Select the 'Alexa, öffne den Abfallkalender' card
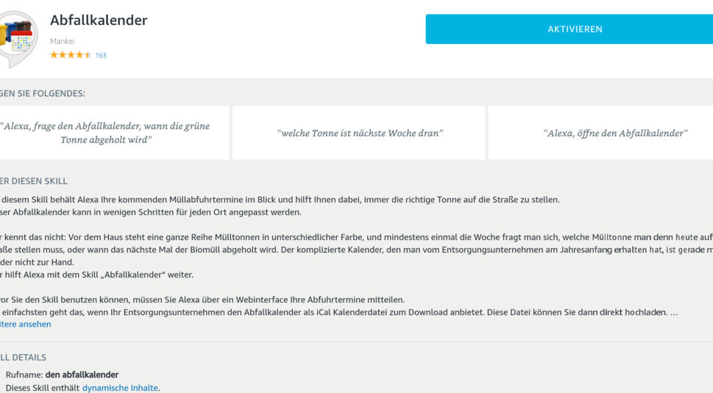This screenshot has height=393, width=713. tap(600, 133)
